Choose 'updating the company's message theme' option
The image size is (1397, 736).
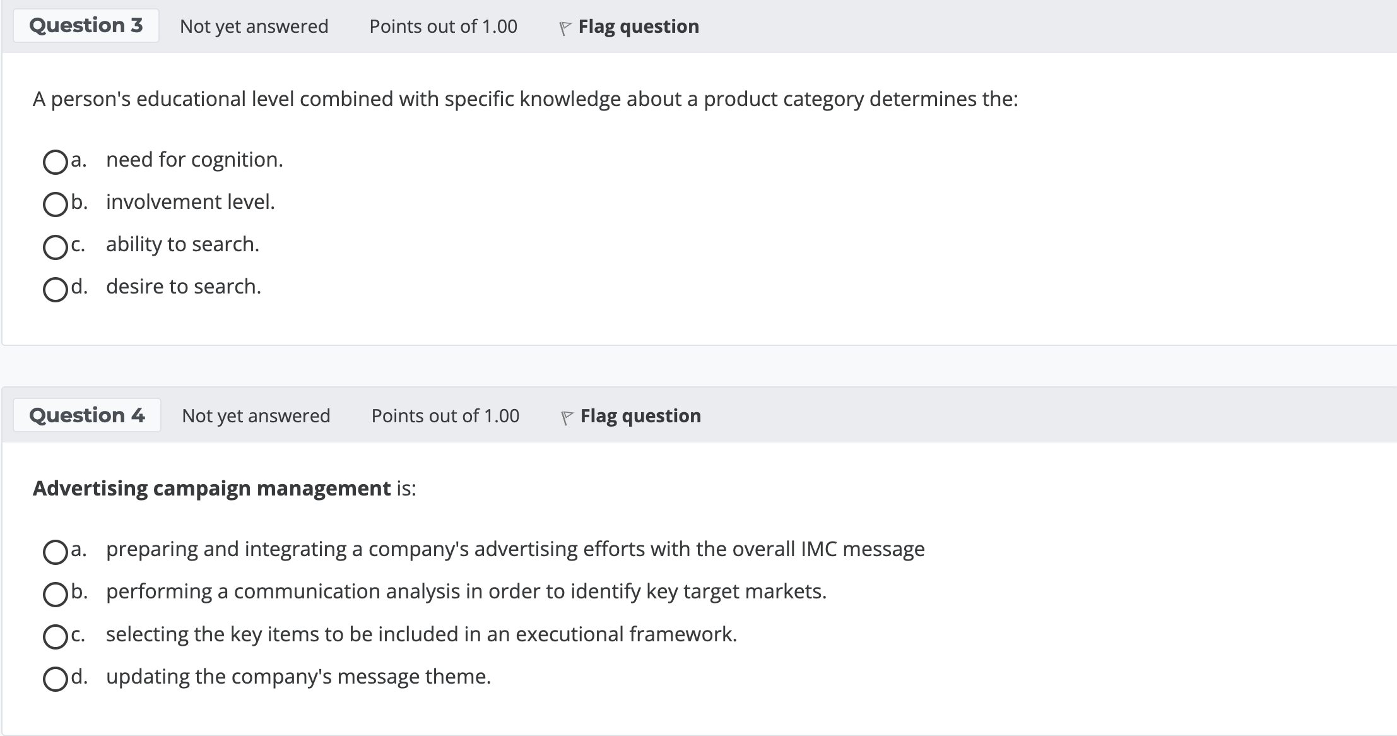click(x=55, y=679)
